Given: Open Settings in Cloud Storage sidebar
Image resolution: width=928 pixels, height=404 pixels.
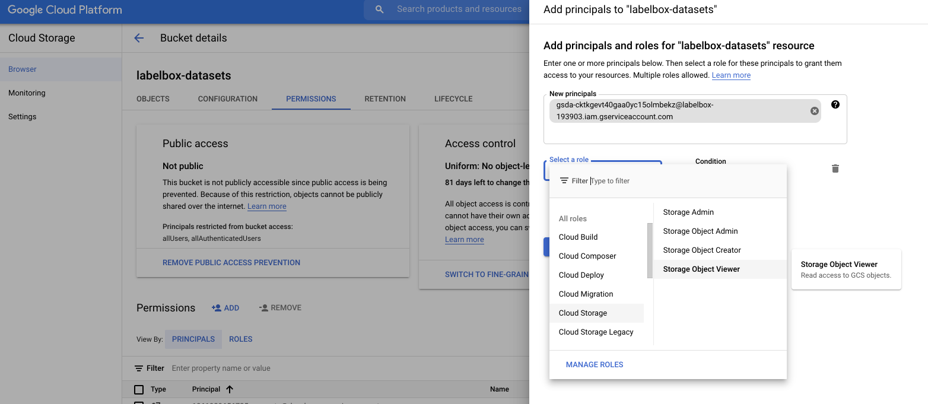Looking at the screenshot, I should 61,117.
